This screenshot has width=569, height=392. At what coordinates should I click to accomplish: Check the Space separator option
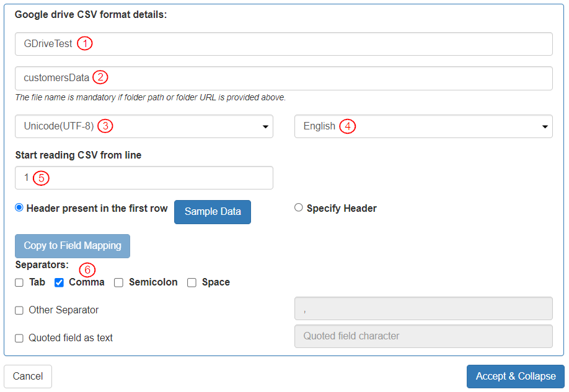[192, 283]
